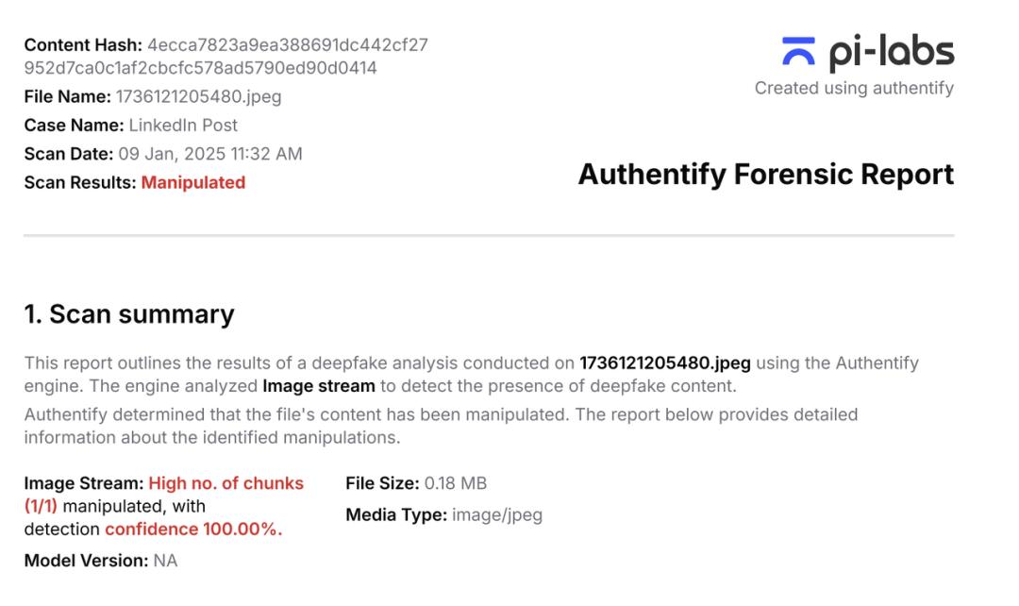
Task: Select the Content Hash value
Action: (226, 56)
